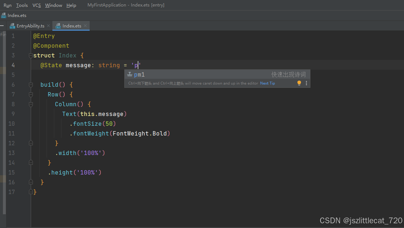Open the VCS menu

pos(36,5)
